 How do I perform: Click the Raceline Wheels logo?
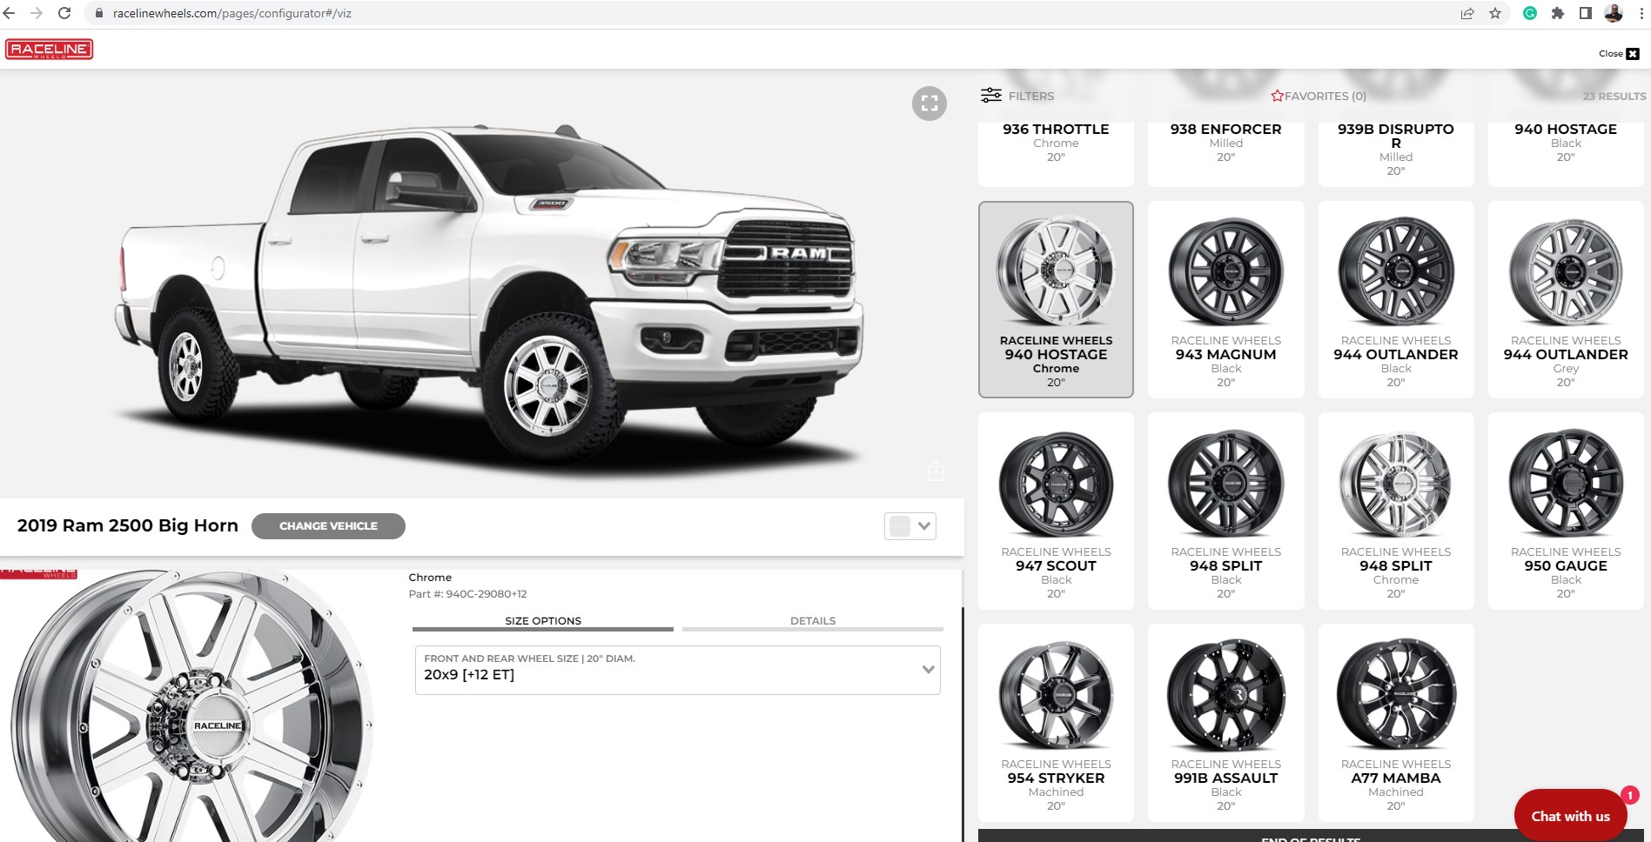(x=49, y=50)
